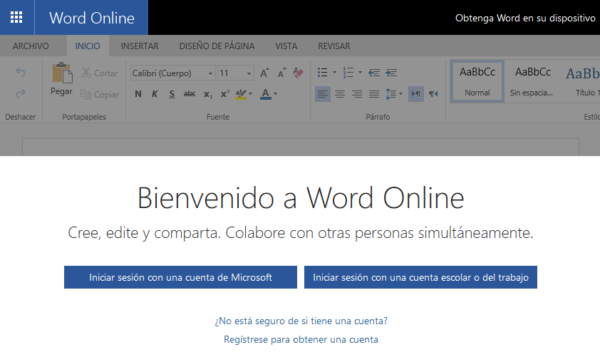This screenshot has width=600, height=352.
Task: Open the app launcher grid icon
Action: [17, 17]
